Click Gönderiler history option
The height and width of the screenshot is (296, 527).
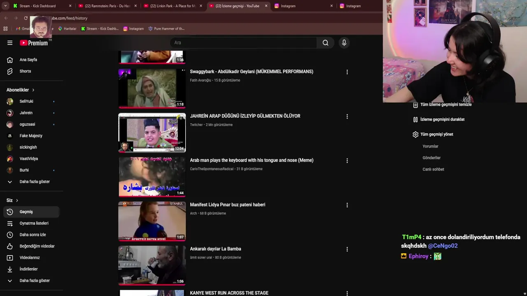pyautogui.click(x=431, y=158)
